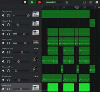Mute the Modern 808 track
This screenshot has width=100, height=92.
click(x=3, y=89)
